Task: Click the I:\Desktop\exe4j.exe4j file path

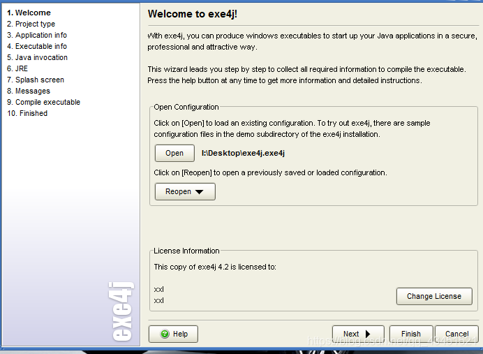Action: 243,153
